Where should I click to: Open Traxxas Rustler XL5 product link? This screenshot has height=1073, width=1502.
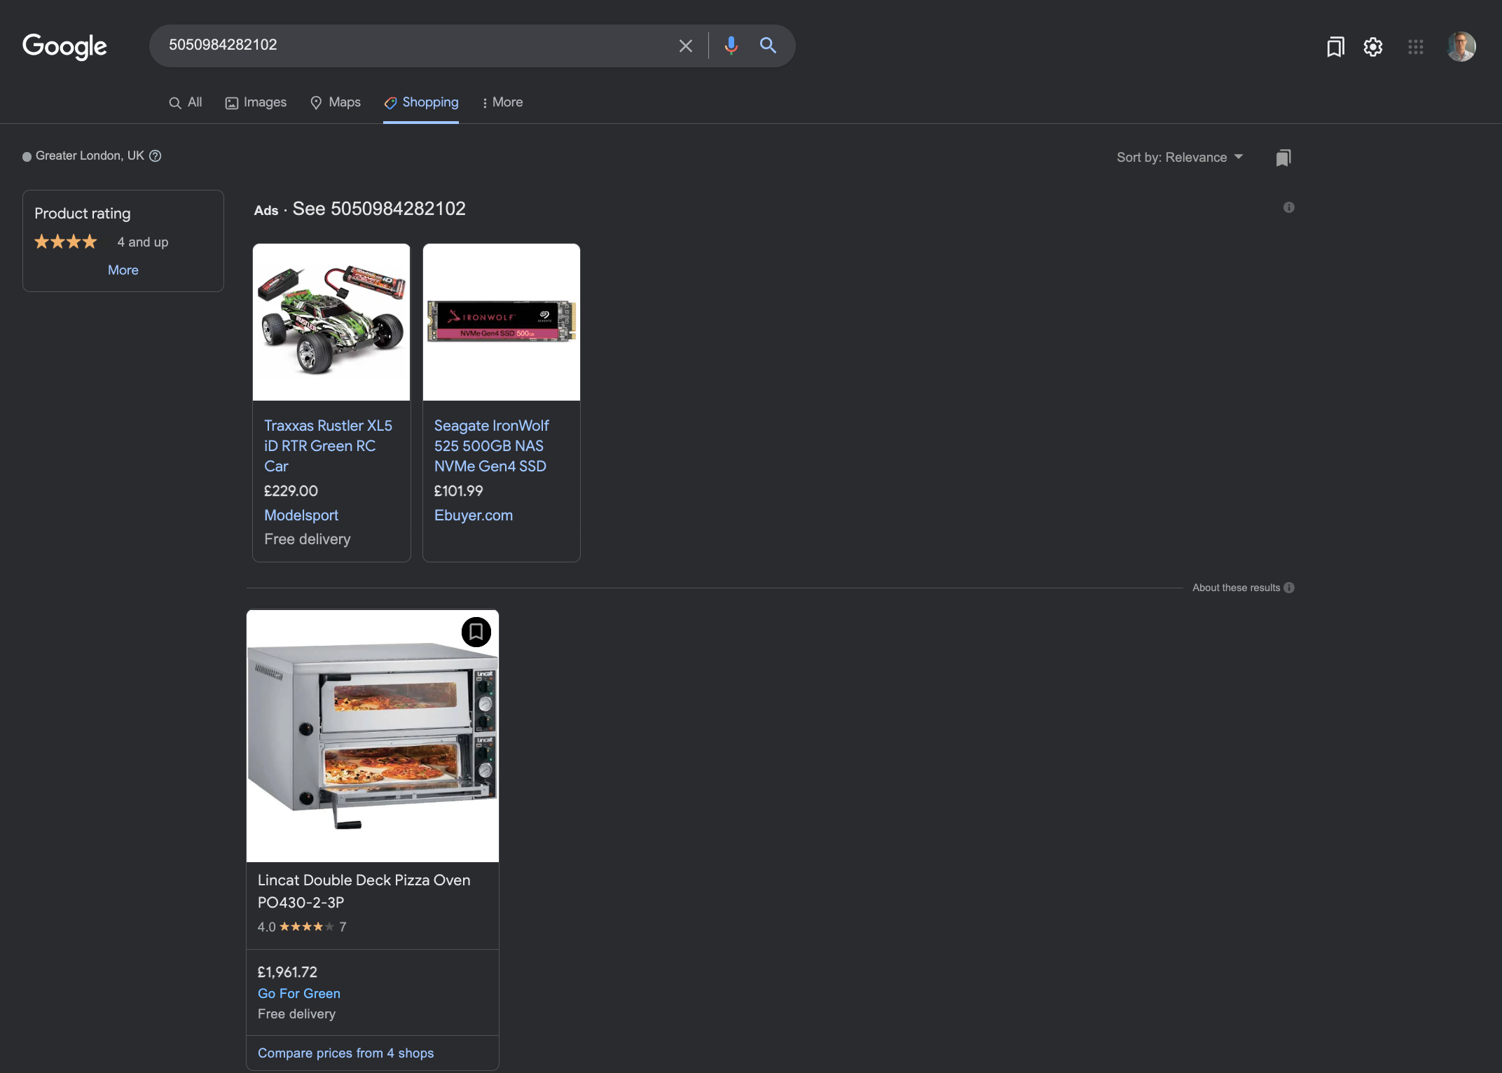pyautogui.click(x=328, y=445)
